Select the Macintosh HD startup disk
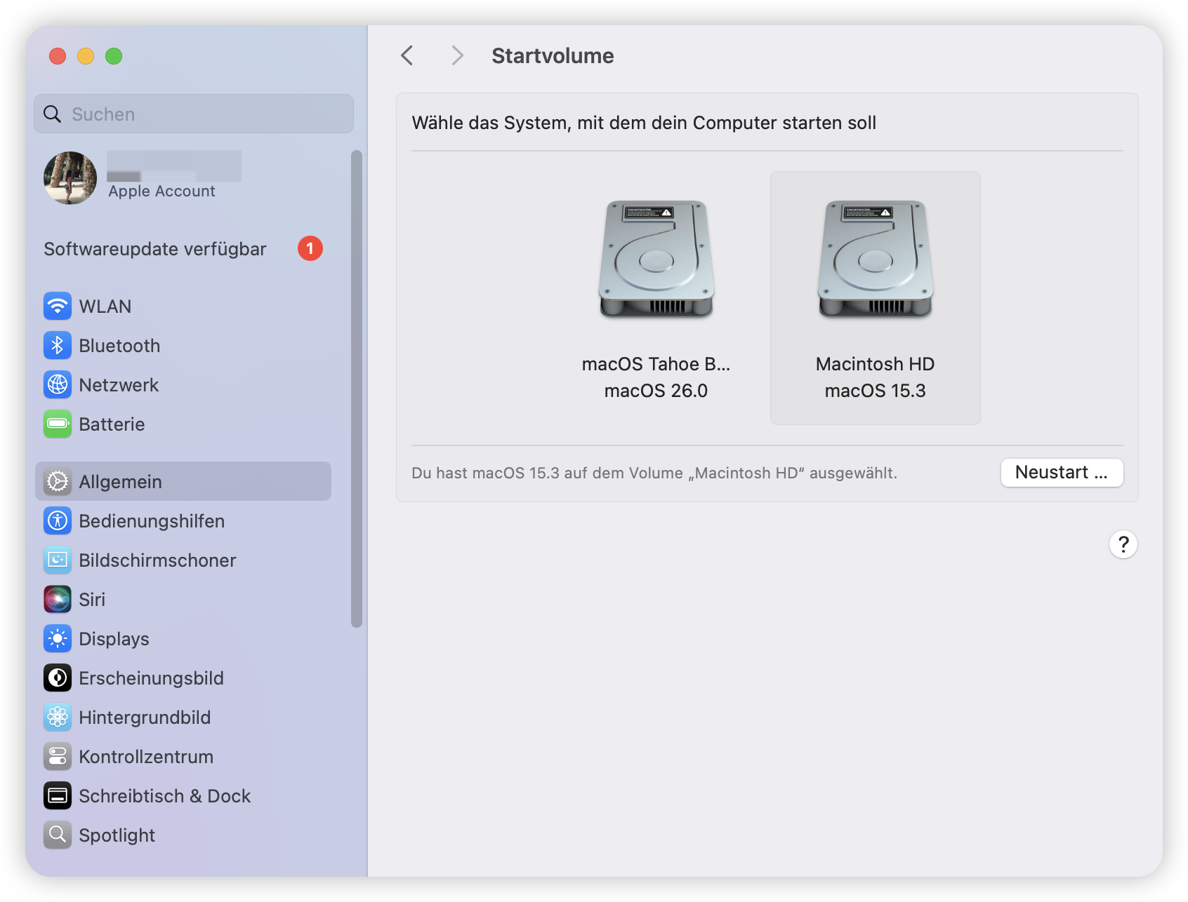This screenshot has height=902, width=1188. (x=876, y=298)
